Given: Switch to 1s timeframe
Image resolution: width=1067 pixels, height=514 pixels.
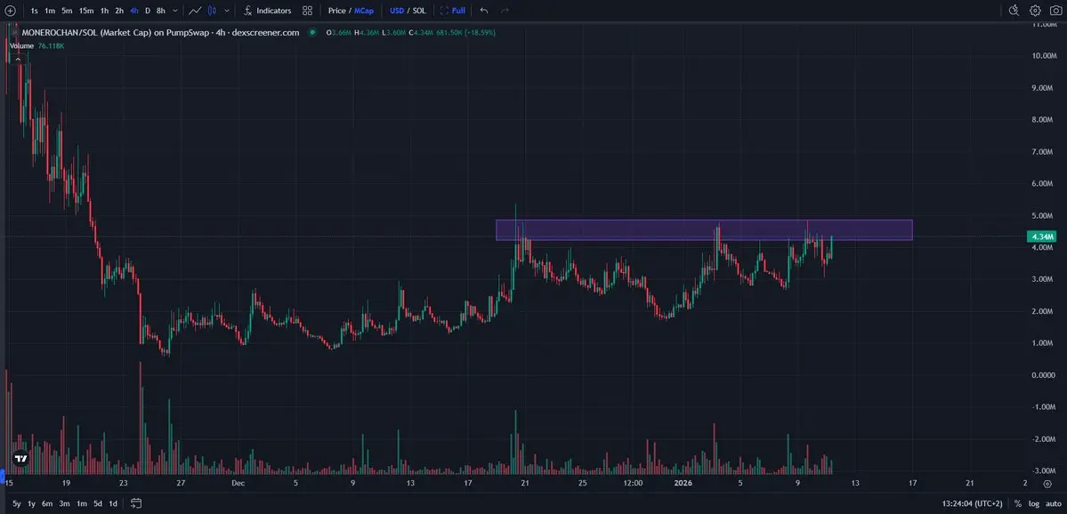Looking at the screenshot, I should pos(34,11).
